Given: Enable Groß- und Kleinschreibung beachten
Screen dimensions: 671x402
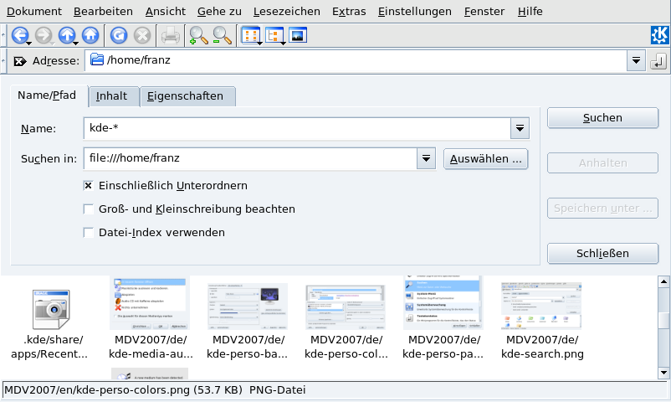Looking at the screenshot, I should pos(88,209).
